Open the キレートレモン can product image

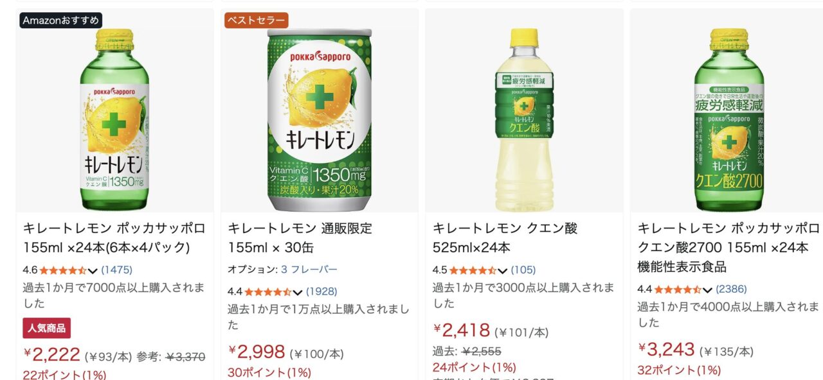(320, 119)
